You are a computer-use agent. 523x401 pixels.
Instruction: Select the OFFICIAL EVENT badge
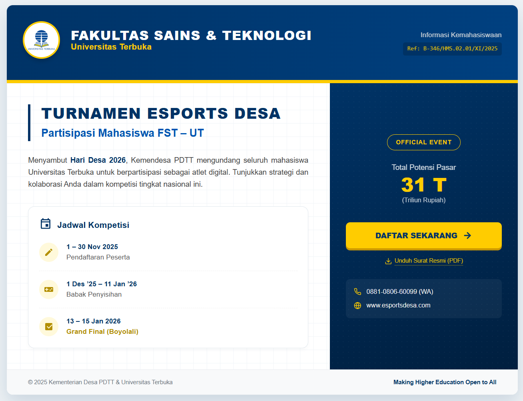[x=423, y=142]
